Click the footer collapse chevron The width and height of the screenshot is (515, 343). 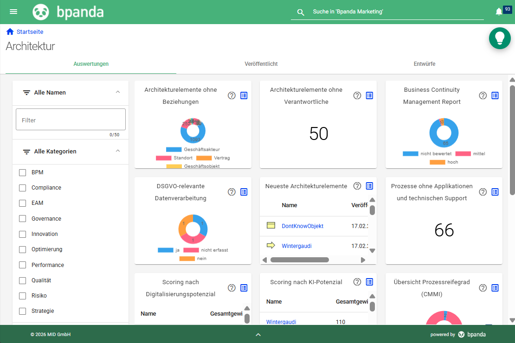[x=258, y=334]
